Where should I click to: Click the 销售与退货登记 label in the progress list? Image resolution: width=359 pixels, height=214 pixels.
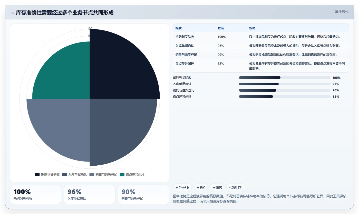tap(184, 90)
